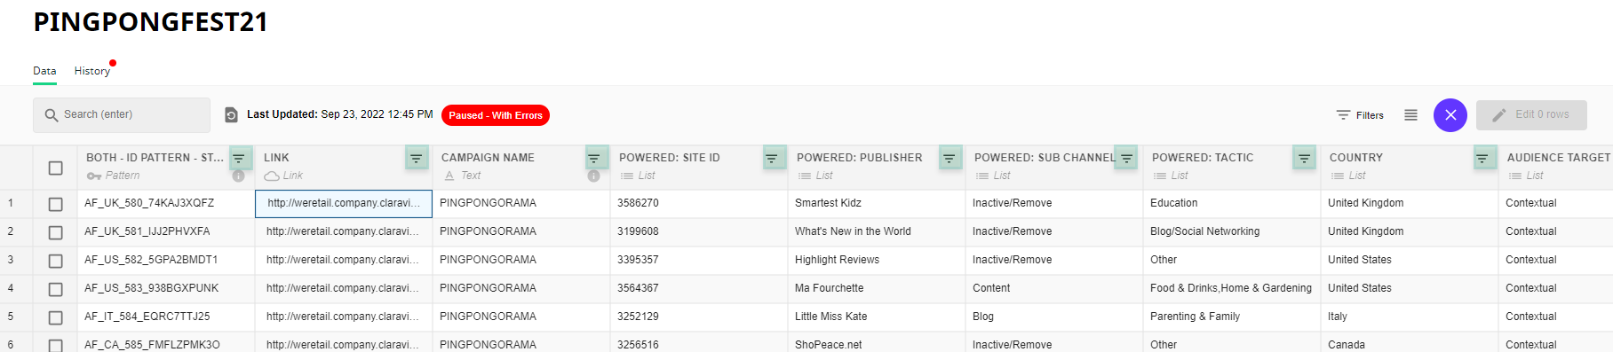
Task: Select the link cell in row 1
Action: point(344,203)
